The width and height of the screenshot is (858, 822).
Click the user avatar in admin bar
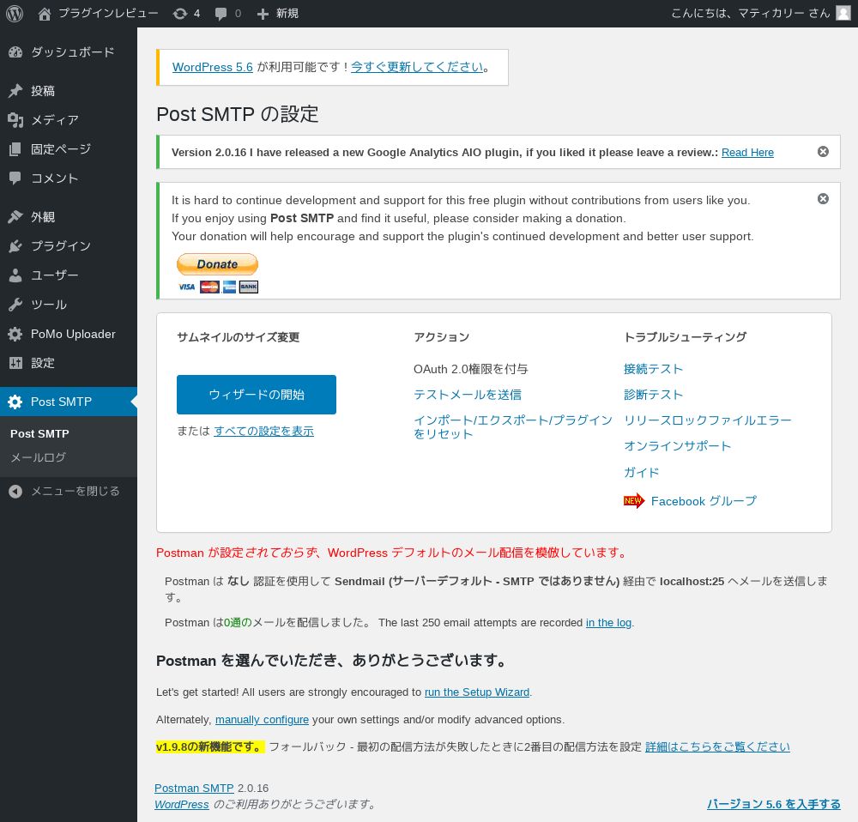pos(843,13)
